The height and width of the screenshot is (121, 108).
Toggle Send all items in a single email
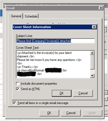tap(14, 103)
